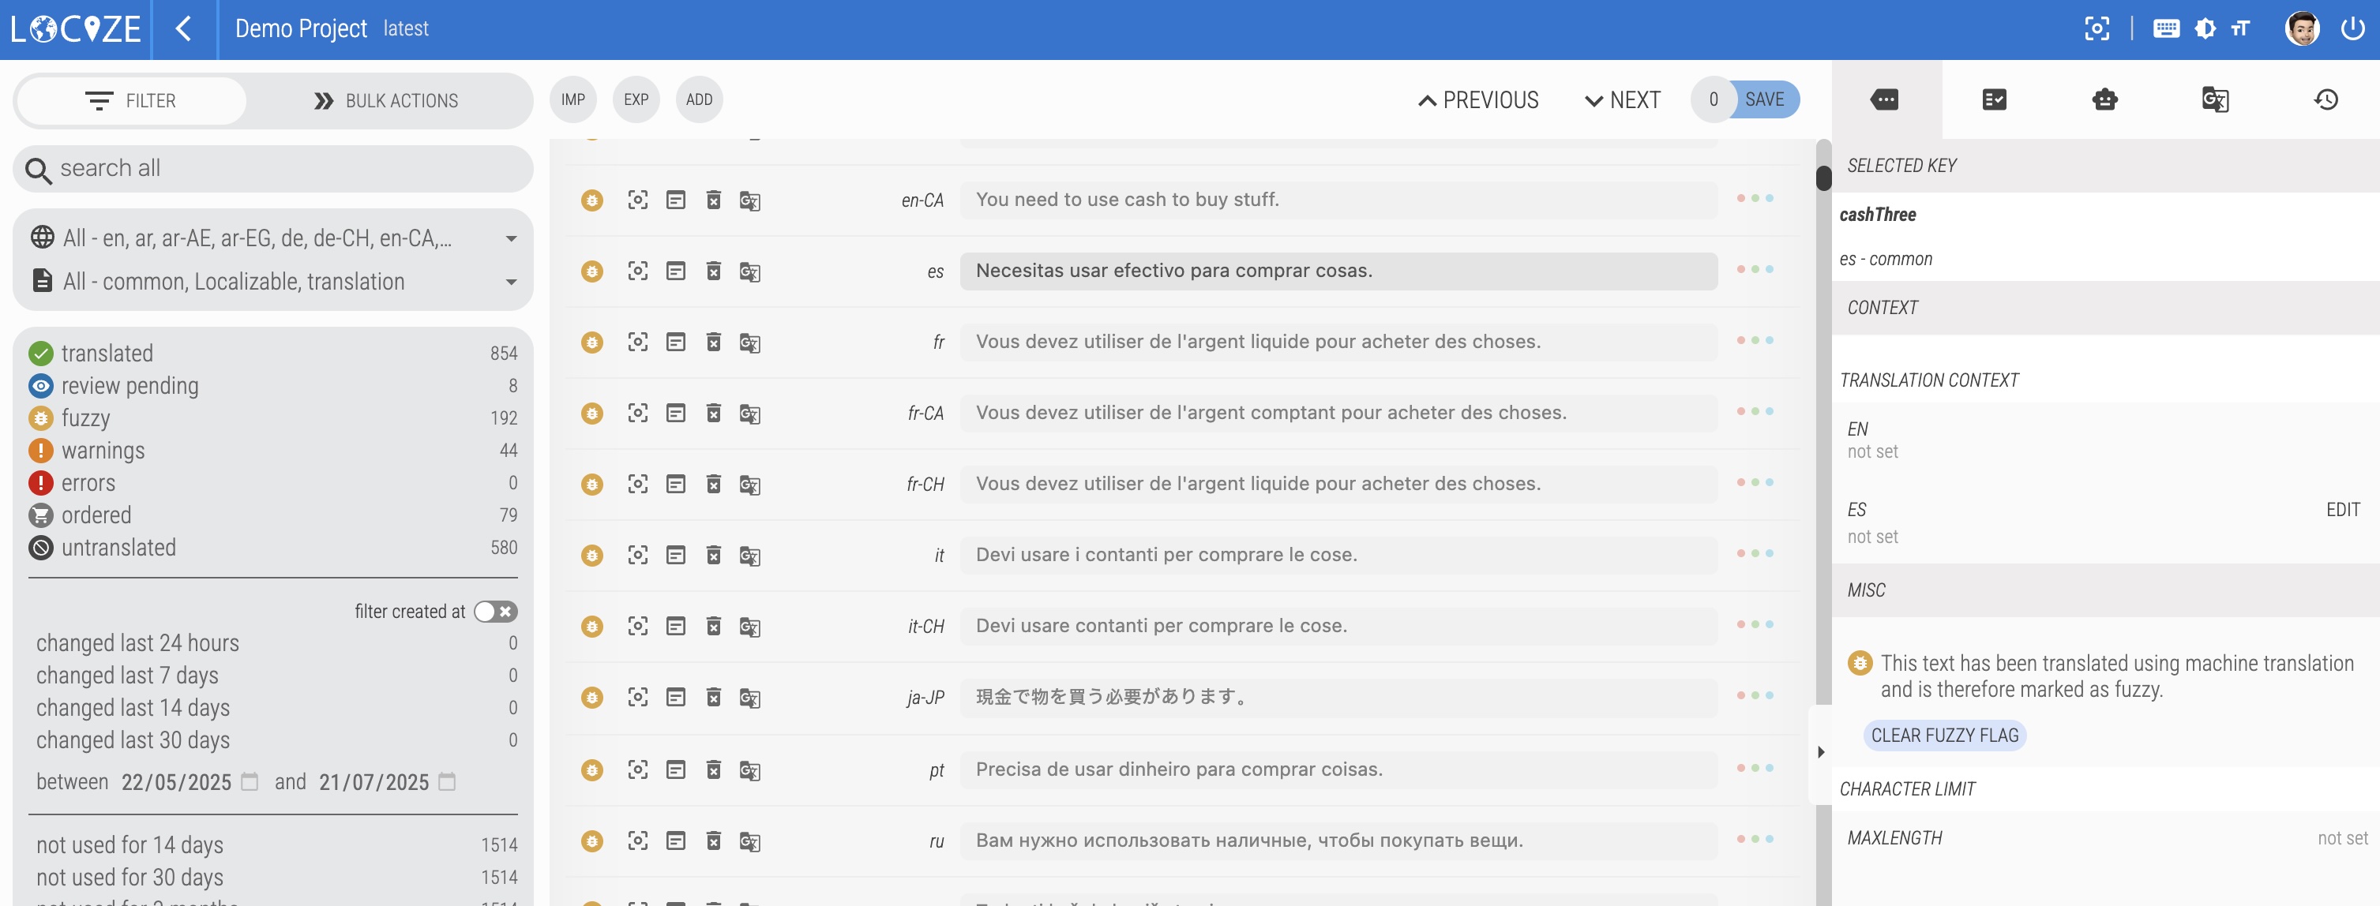
Task: Open the robot automation tab in the side panel
Action: coord(2104,99)
